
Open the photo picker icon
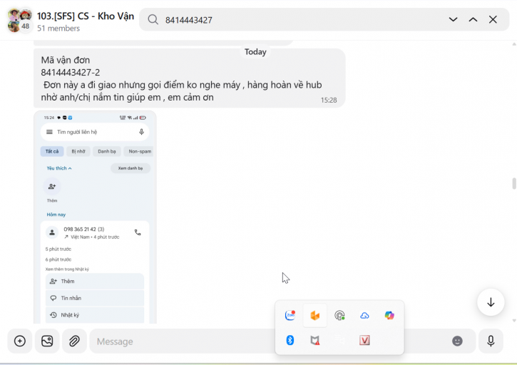tap(47, 341)
